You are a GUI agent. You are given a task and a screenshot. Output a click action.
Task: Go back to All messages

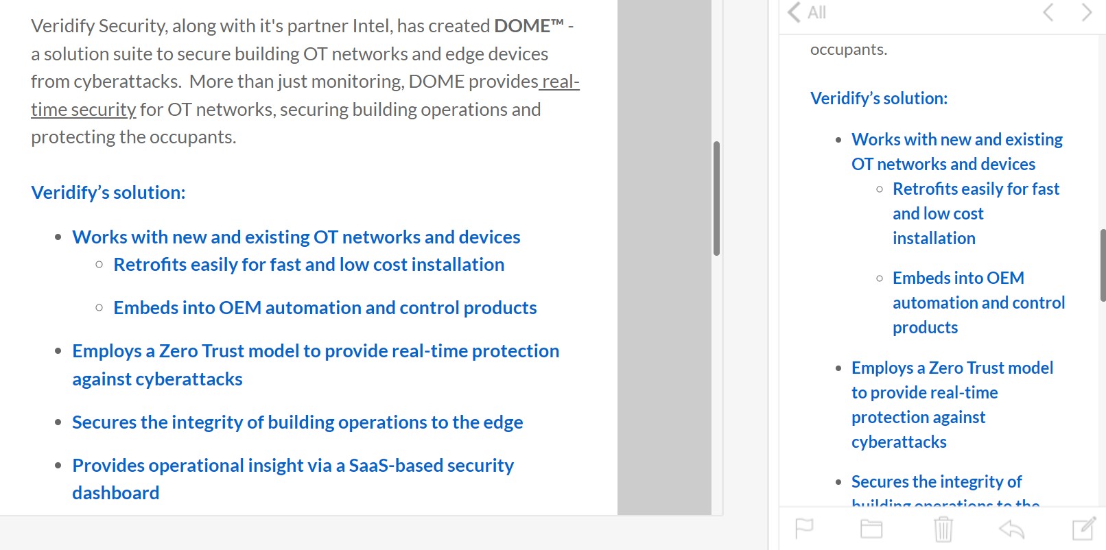807,12
